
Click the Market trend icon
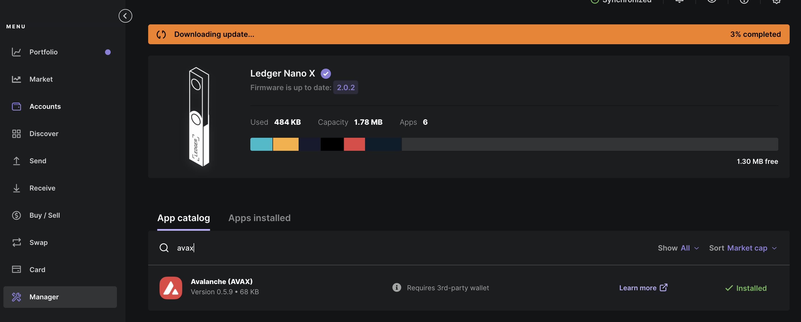[16, 79]
